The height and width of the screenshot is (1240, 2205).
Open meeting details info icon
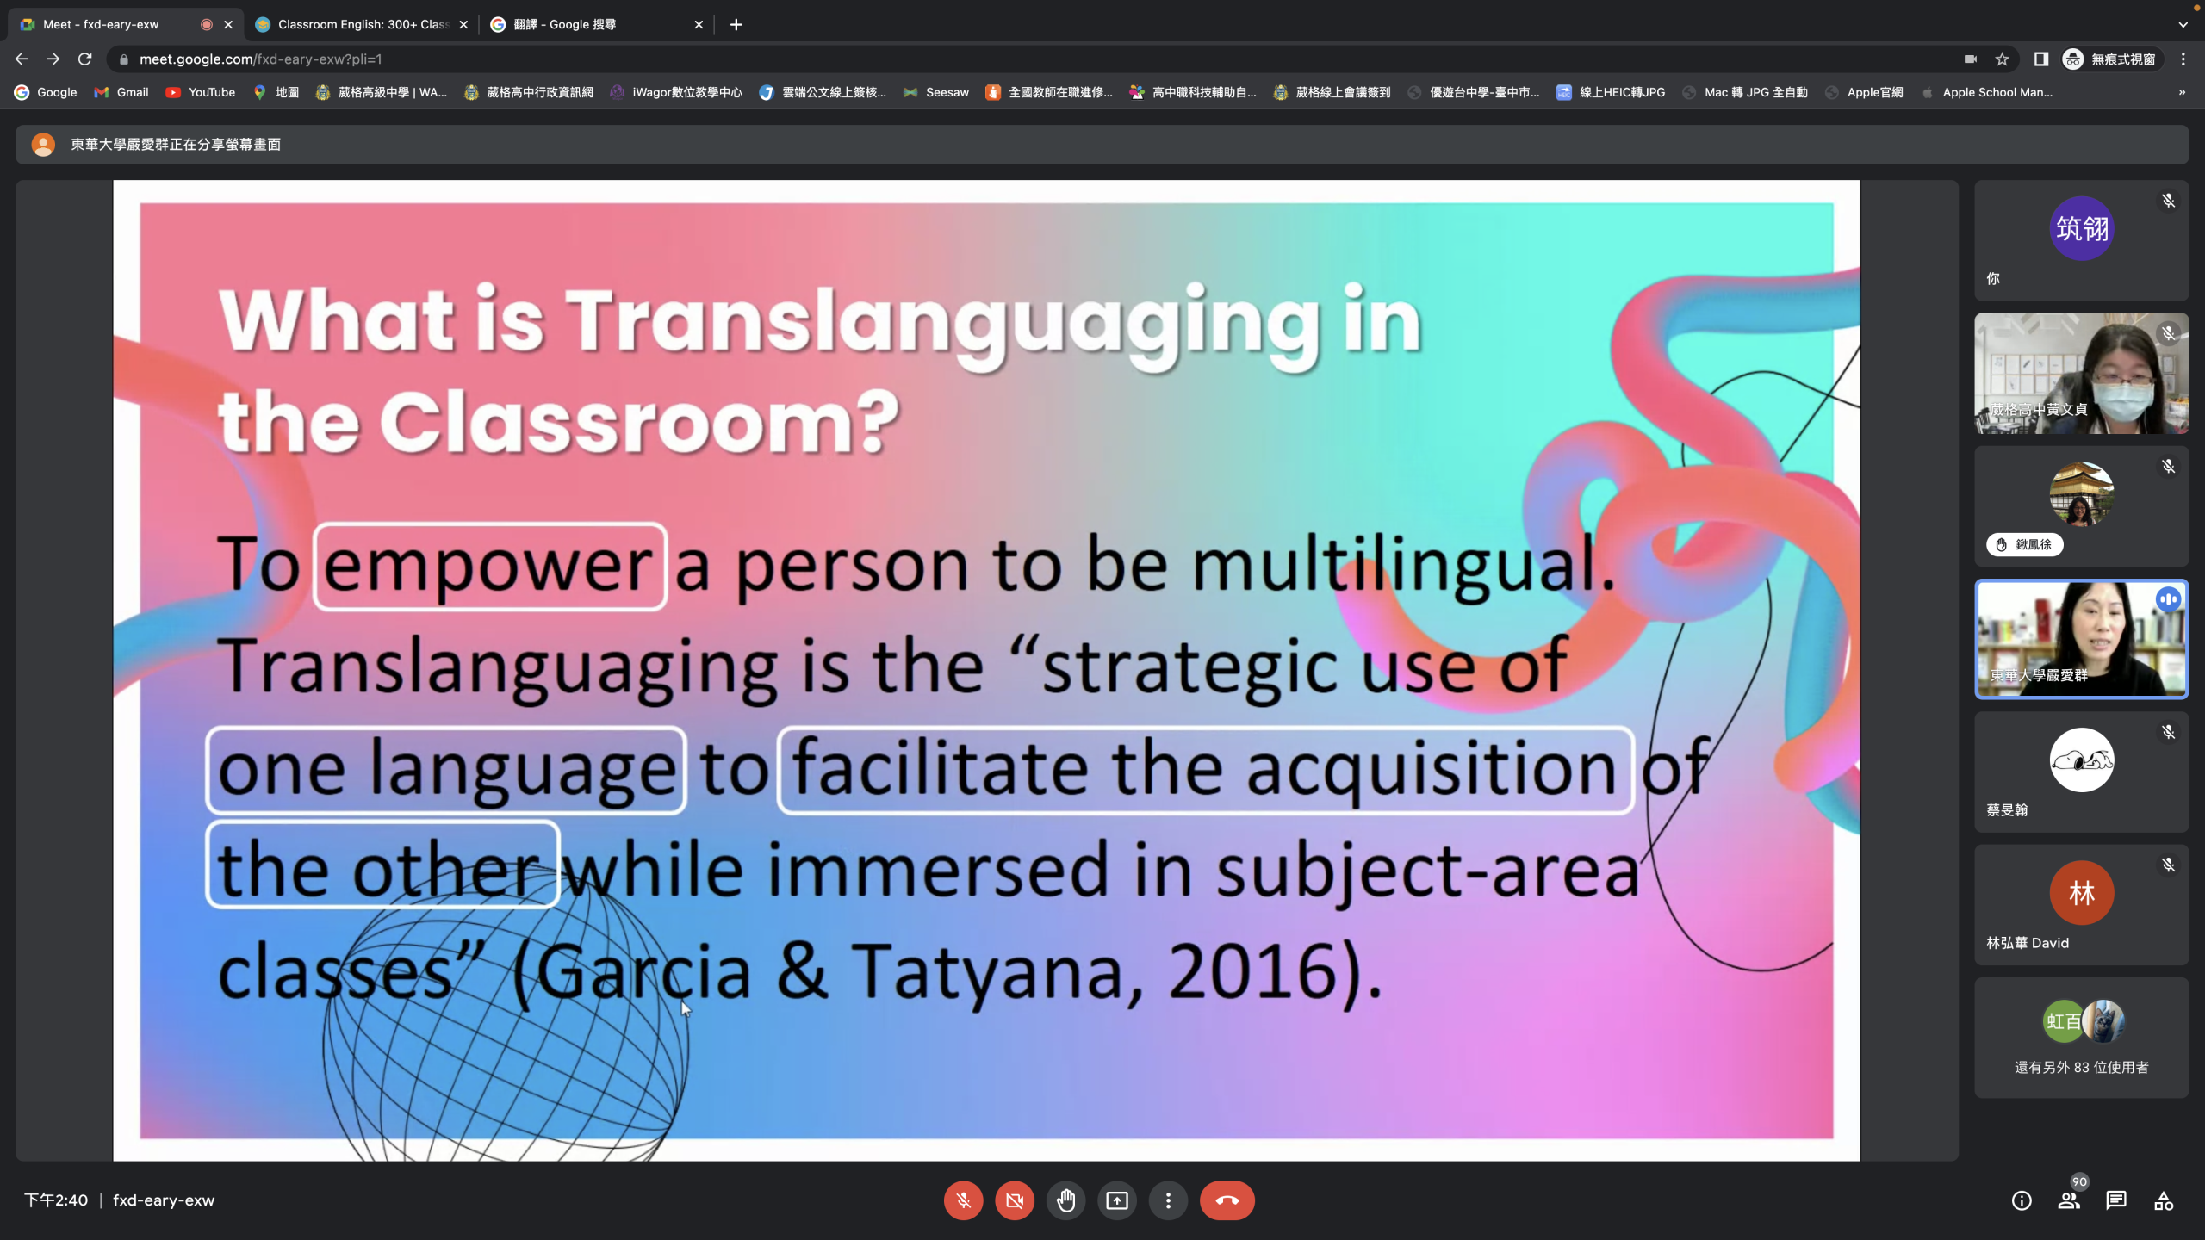[x=2022, y=1200]
